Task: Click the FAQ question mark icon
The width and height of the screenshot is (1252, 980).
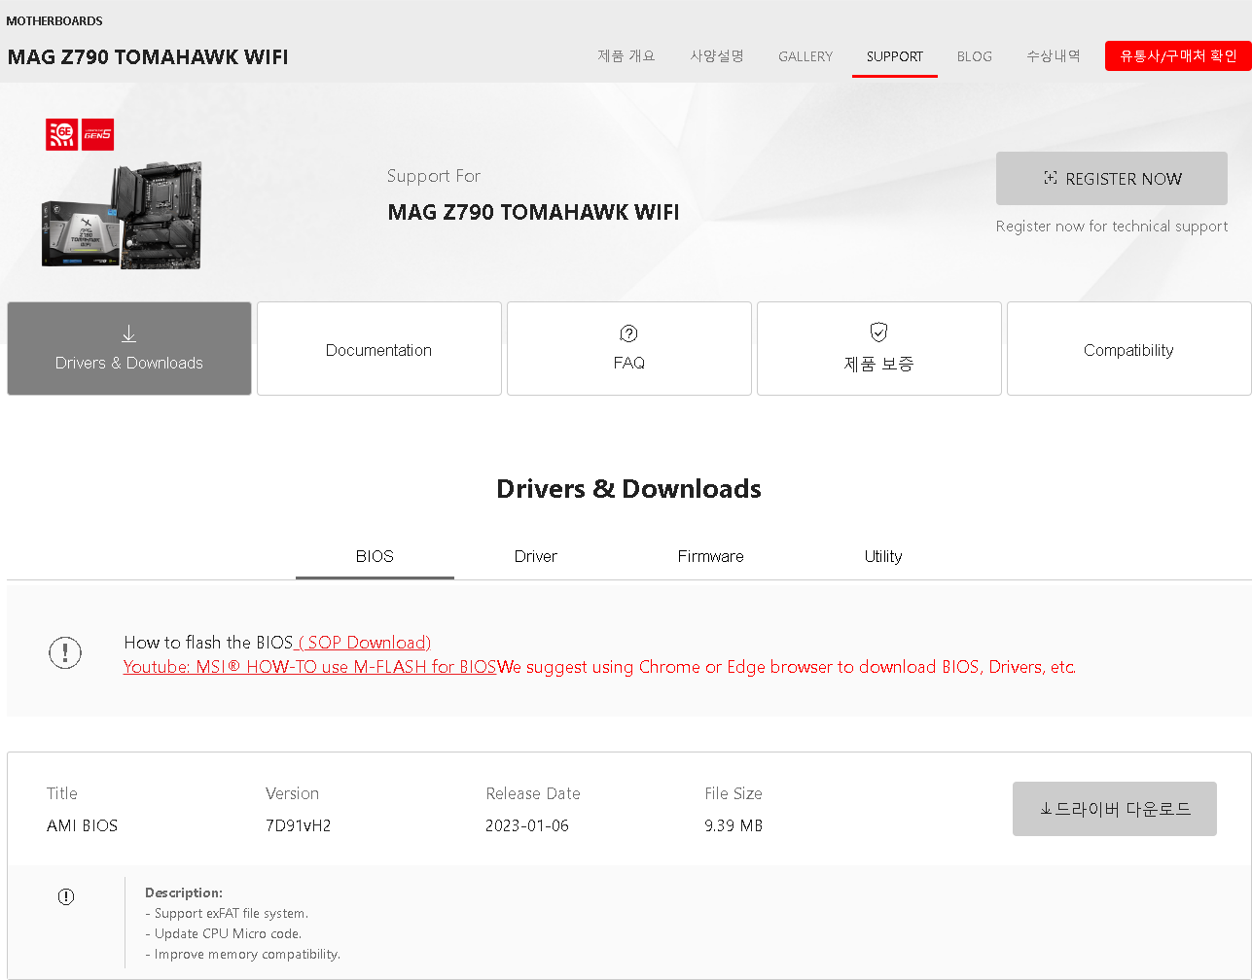Action: point(628,333)
